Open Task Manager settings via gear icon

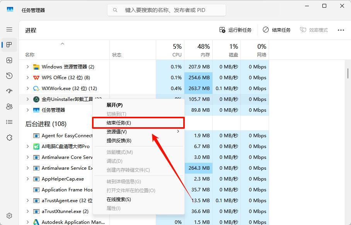tap(9, 216)
